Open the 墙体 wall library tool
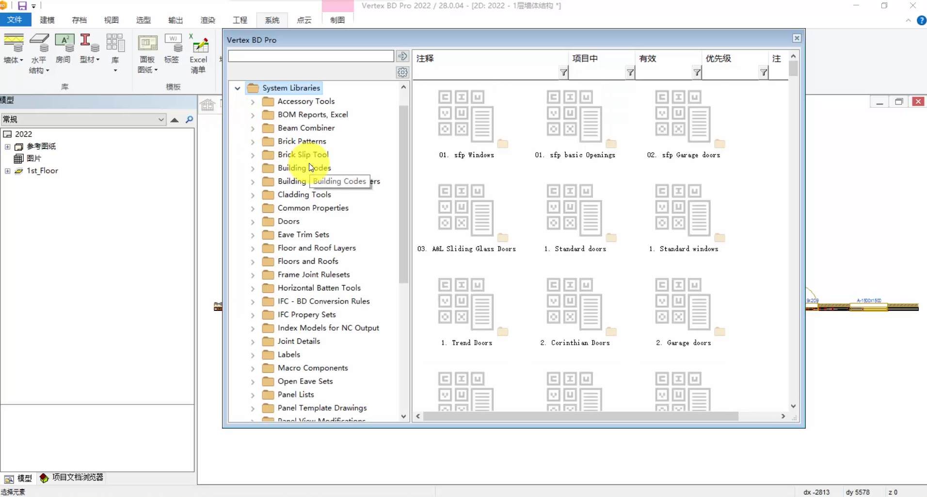 pyautogui.click(x=14, y=49)
